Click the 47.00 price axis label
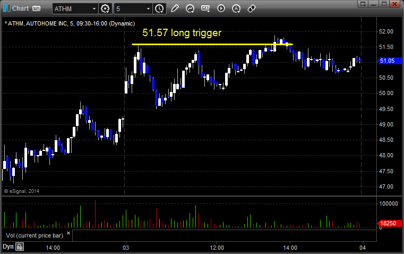 coord(386,187)
